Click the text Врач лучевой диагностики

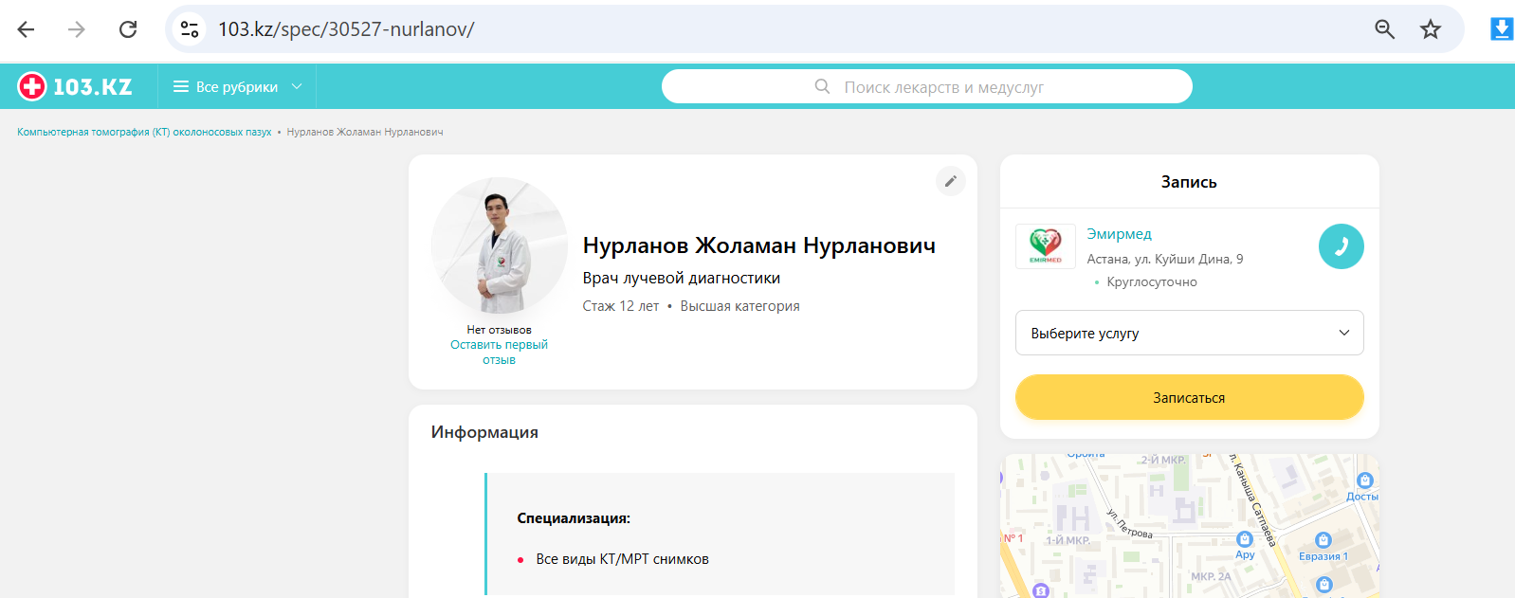pyautogui.click(x=681, y=278)
